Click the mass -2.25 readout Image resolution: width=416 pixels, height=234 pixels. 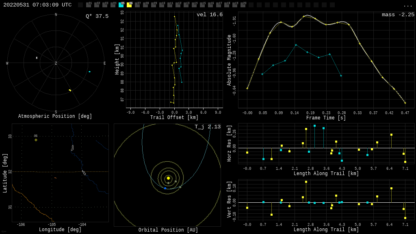click(398, 15)
